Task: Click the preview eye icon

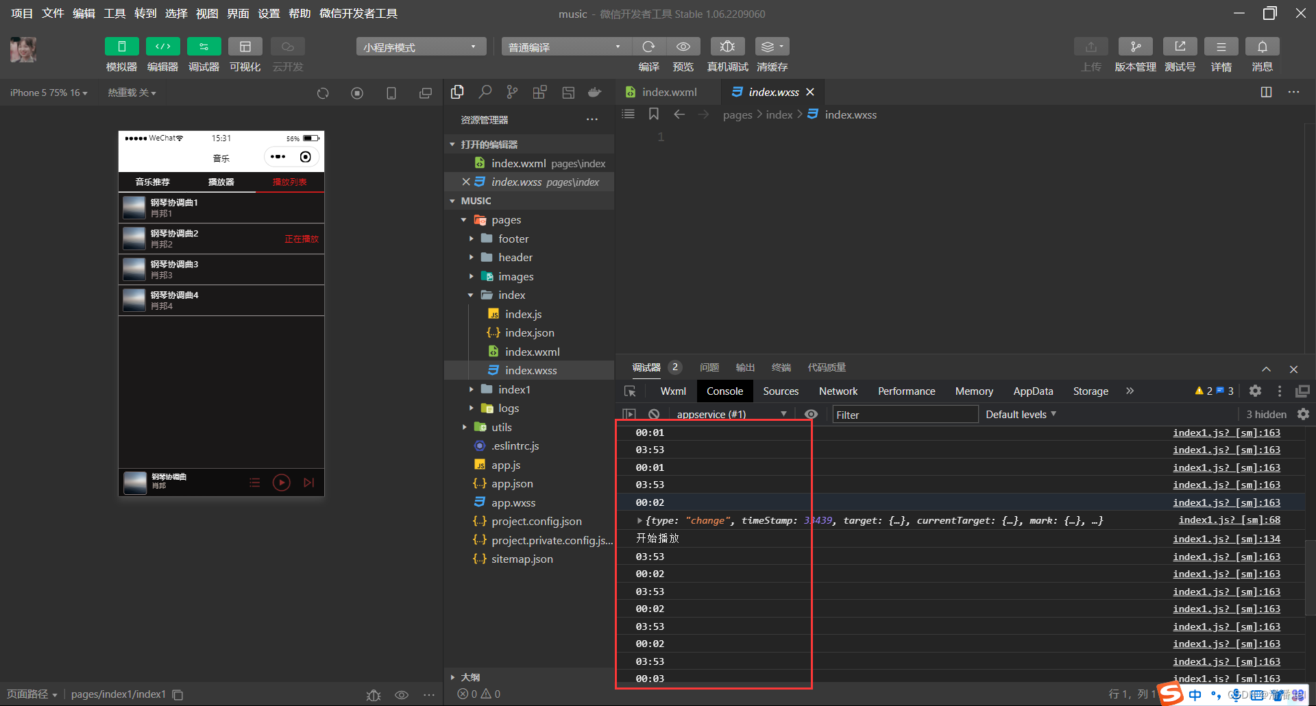Action: [x=683, y=47]
